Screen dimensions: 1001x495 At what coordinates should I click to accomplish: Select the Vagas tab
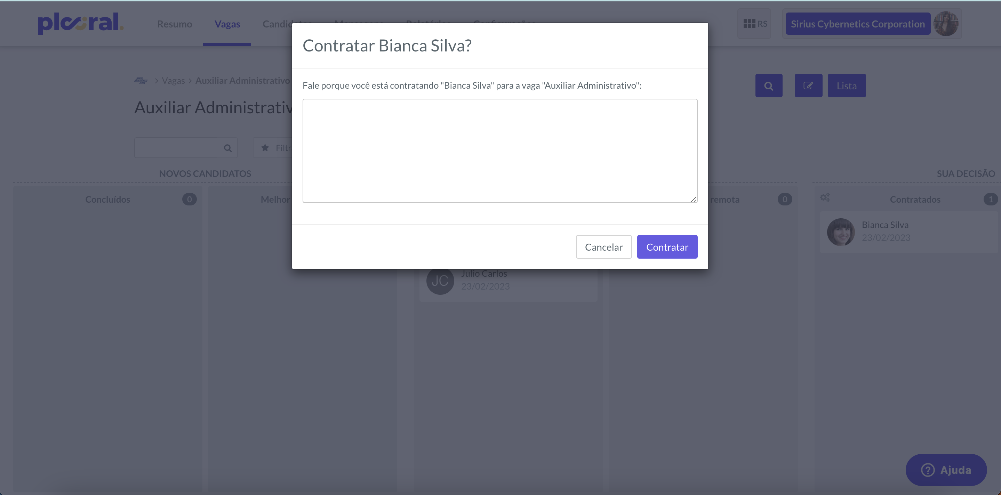click(227, 24)
